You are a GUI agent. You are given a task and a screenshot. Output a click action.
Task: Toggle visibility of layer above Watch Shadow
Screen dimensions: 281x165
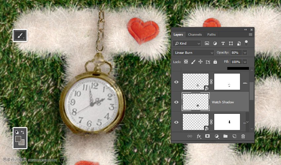pos(176,82)
